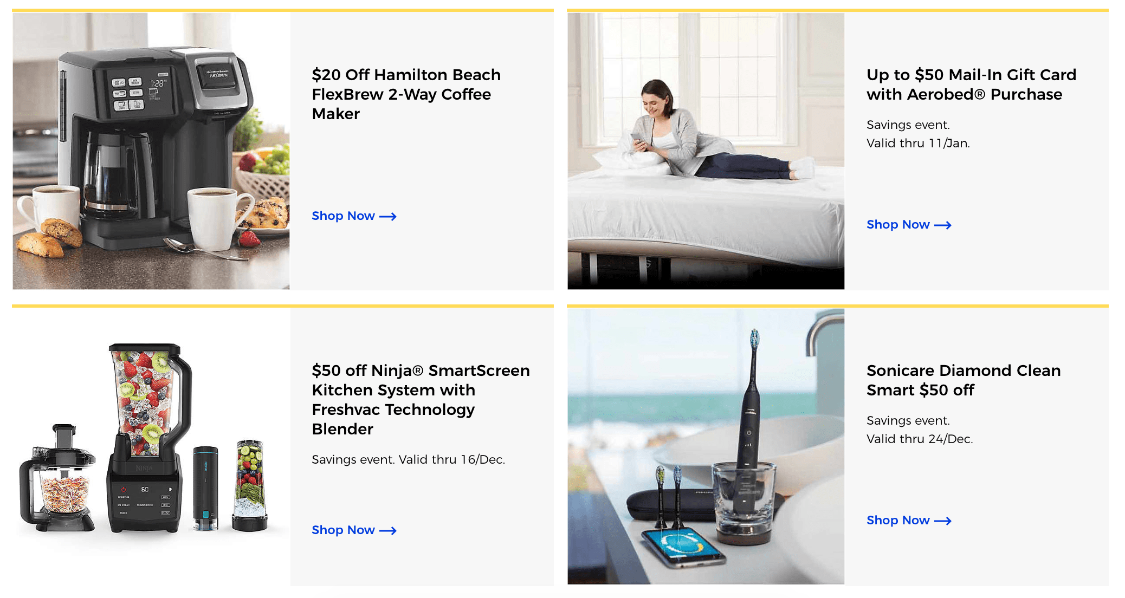The image size is (1125, 598).
Task: Select the $20 Off Hamilton Beach FlexBrew headline
Action: [x=406, y=94]
